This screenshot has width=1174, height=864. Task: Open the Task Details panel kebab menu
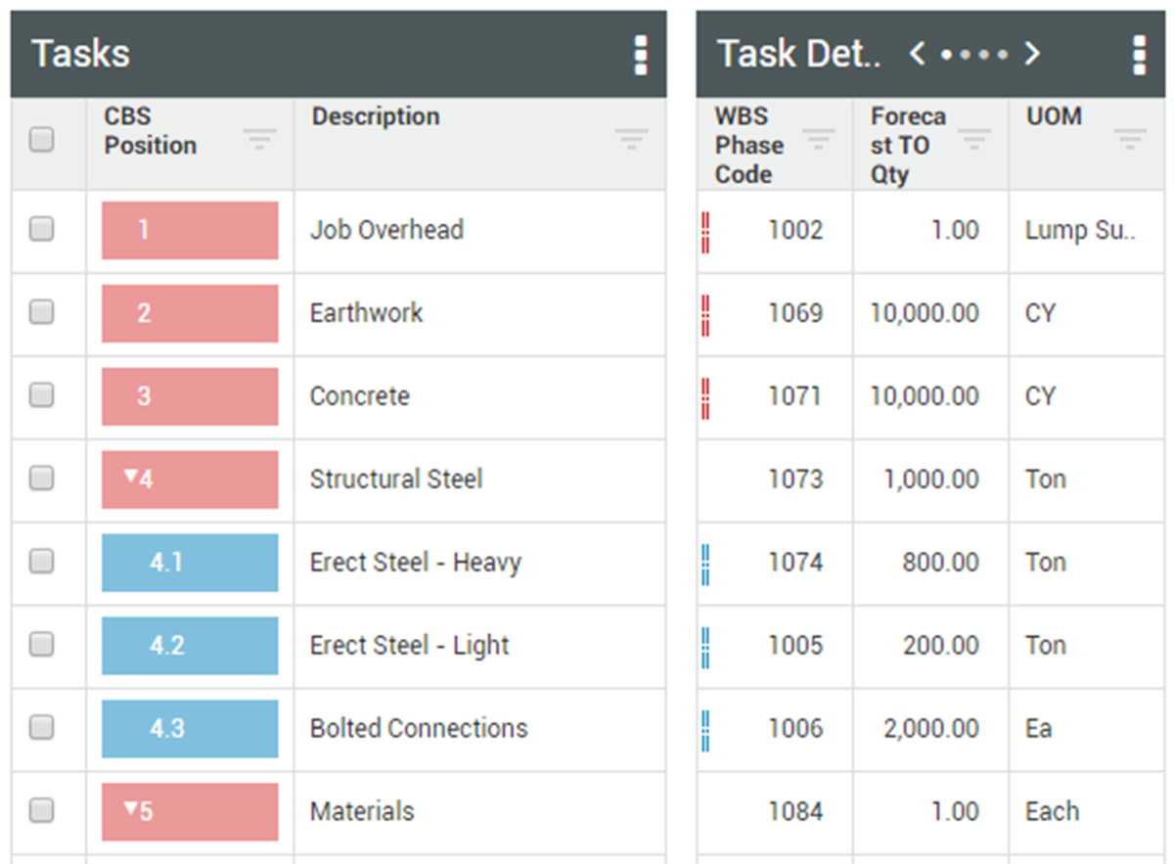[x=1139, y=55]
